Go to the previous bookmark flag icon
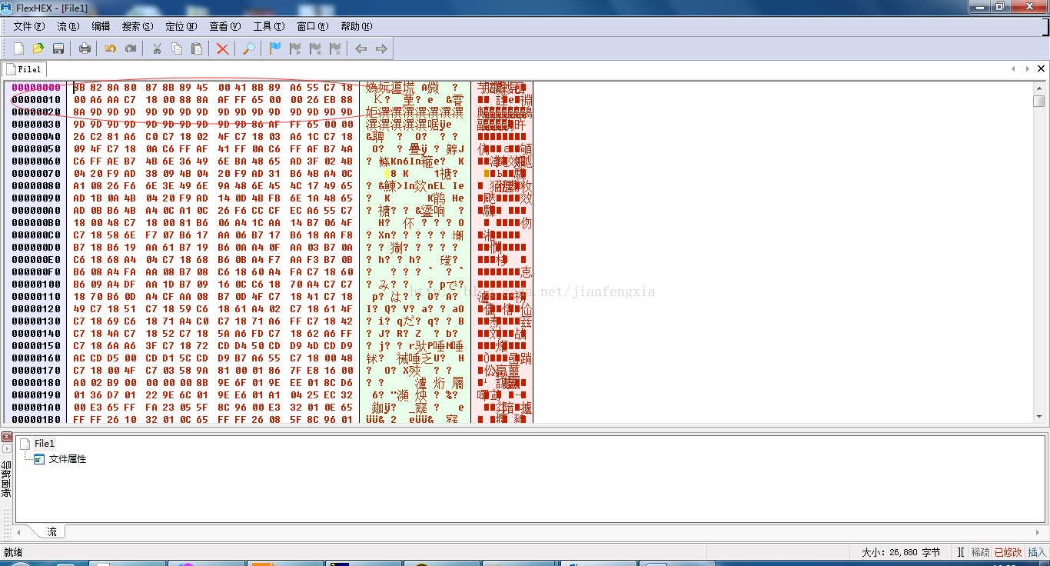Viewport: 1050px width, 566px height. click(315, 48)
